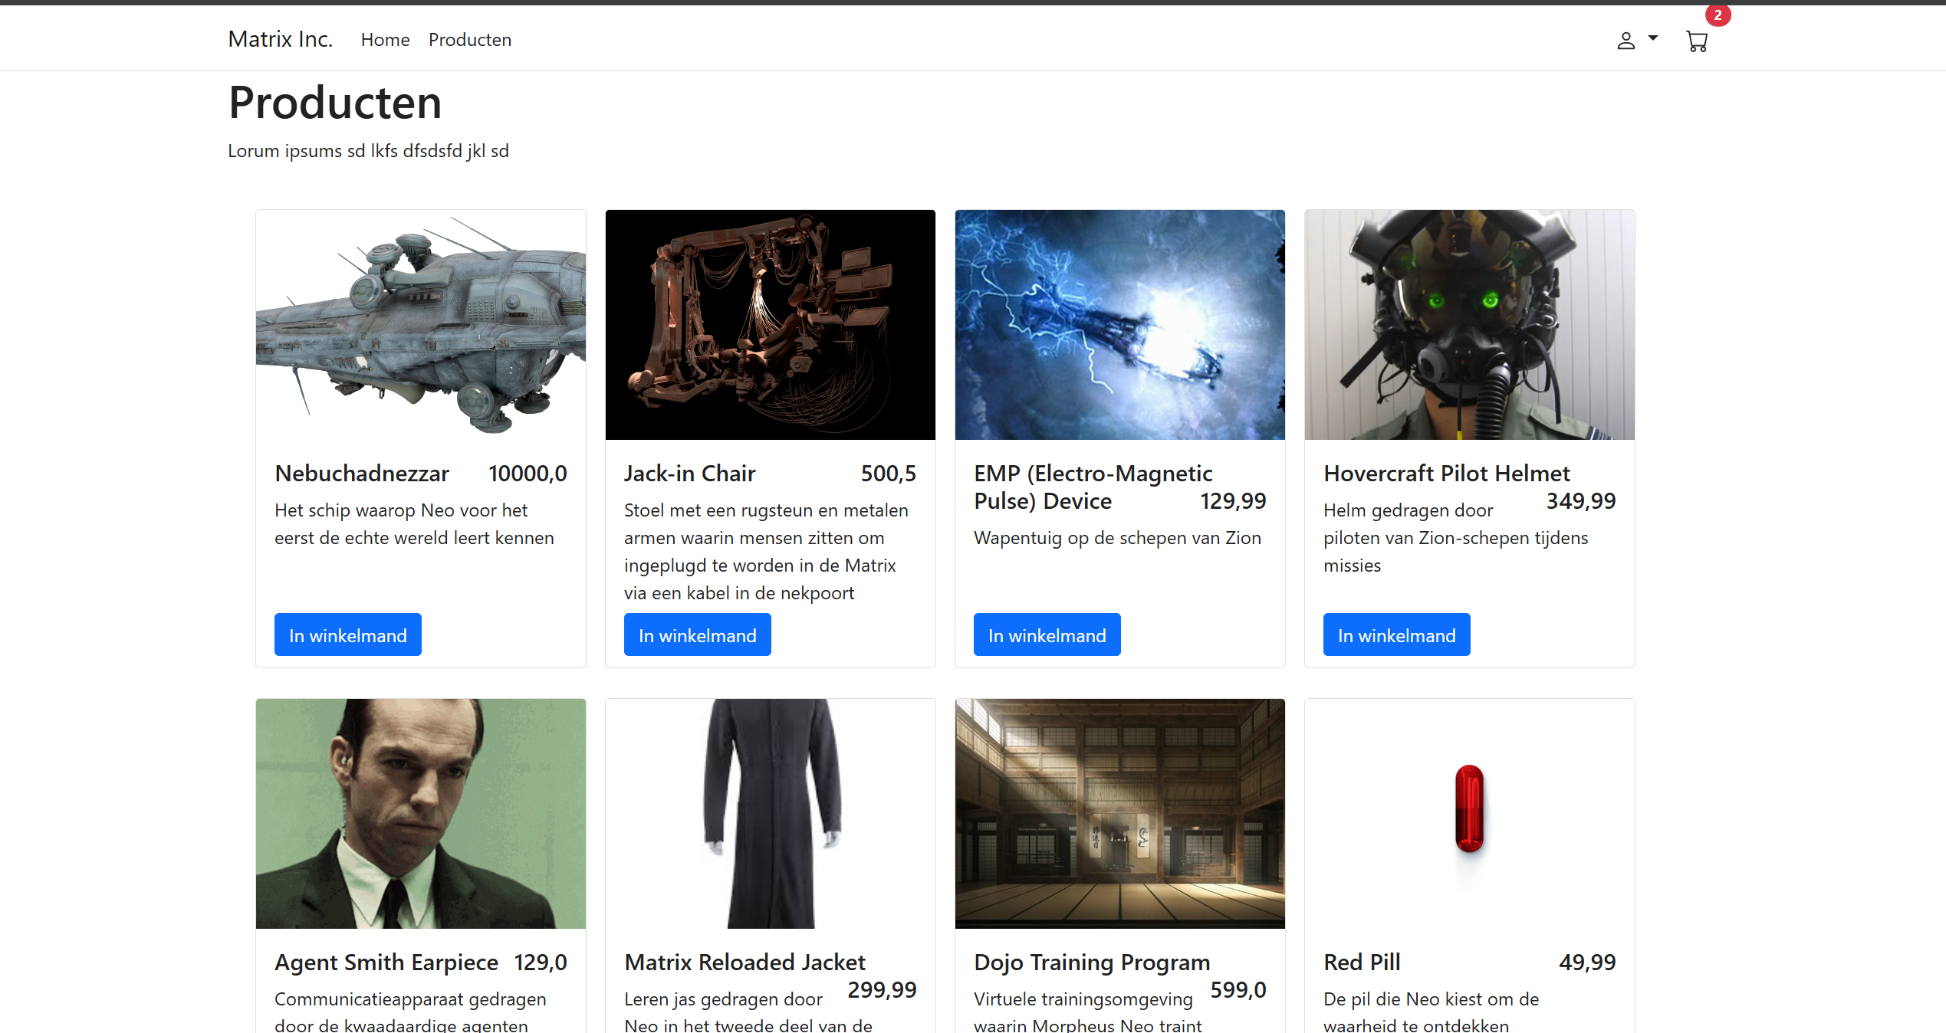1946x1033 pixels.
Task: Open the shopping cart icon
Action: (x=1697, y=41)
